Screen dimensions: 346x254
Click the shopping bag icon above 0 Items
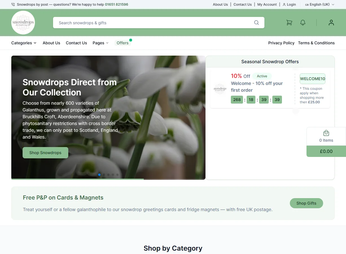point(326,133)
